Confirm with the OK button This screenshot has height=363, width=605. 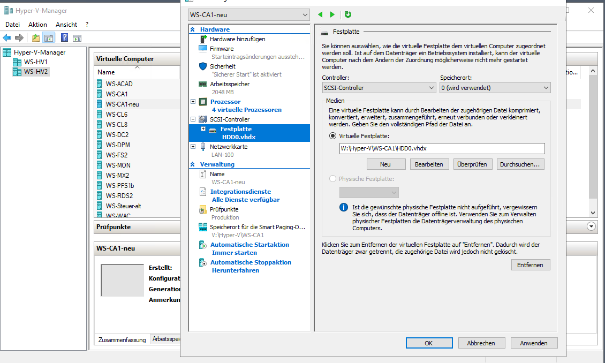(429, 343)
